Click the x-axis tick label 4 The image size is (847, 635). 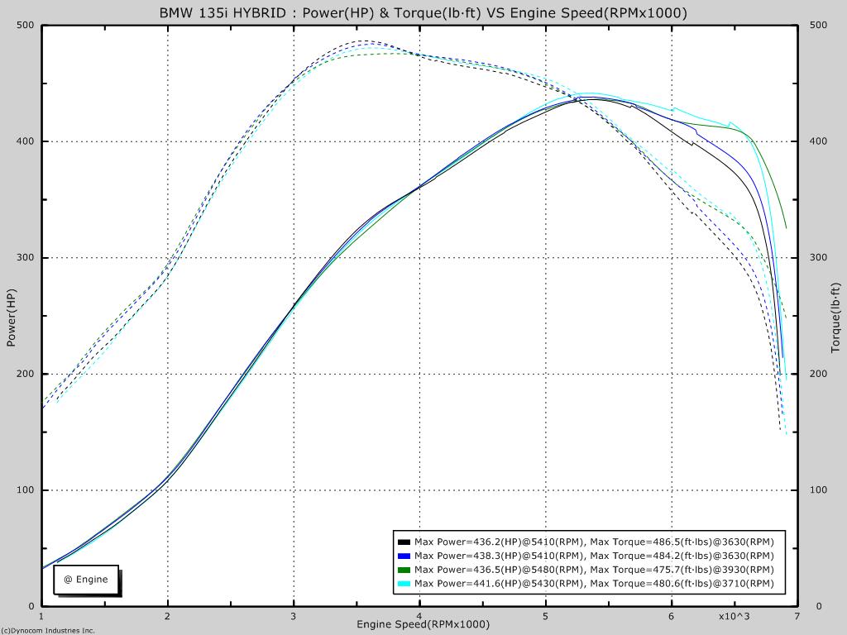[419, 615]
